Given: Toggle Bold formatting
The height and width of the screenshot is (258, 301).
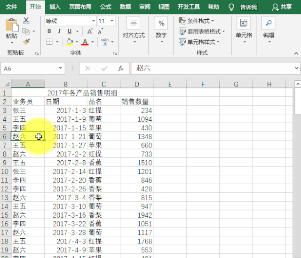Looking at the screenshot, I should (49, 31).
